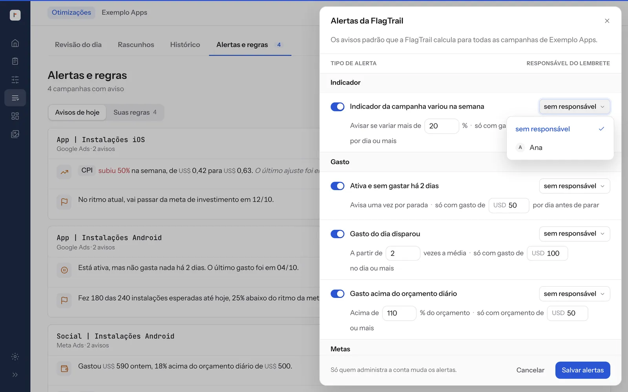The image size is (628, 392).
Task: Select 'Suas regras' segment
Action: coord(135,113)
